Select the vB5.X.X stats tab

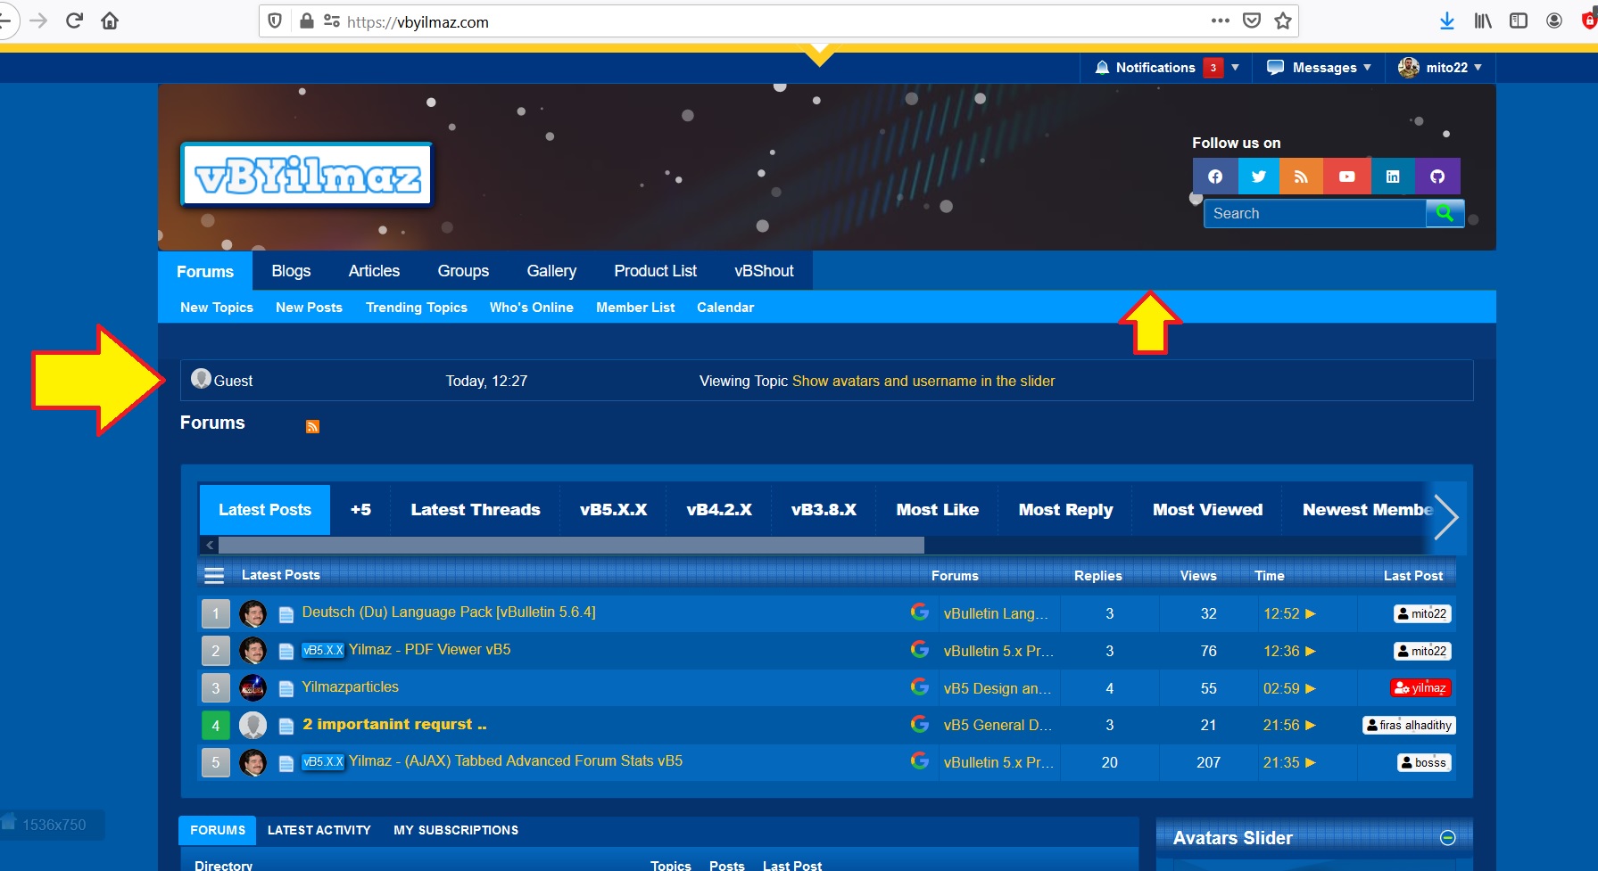(614, 510)
